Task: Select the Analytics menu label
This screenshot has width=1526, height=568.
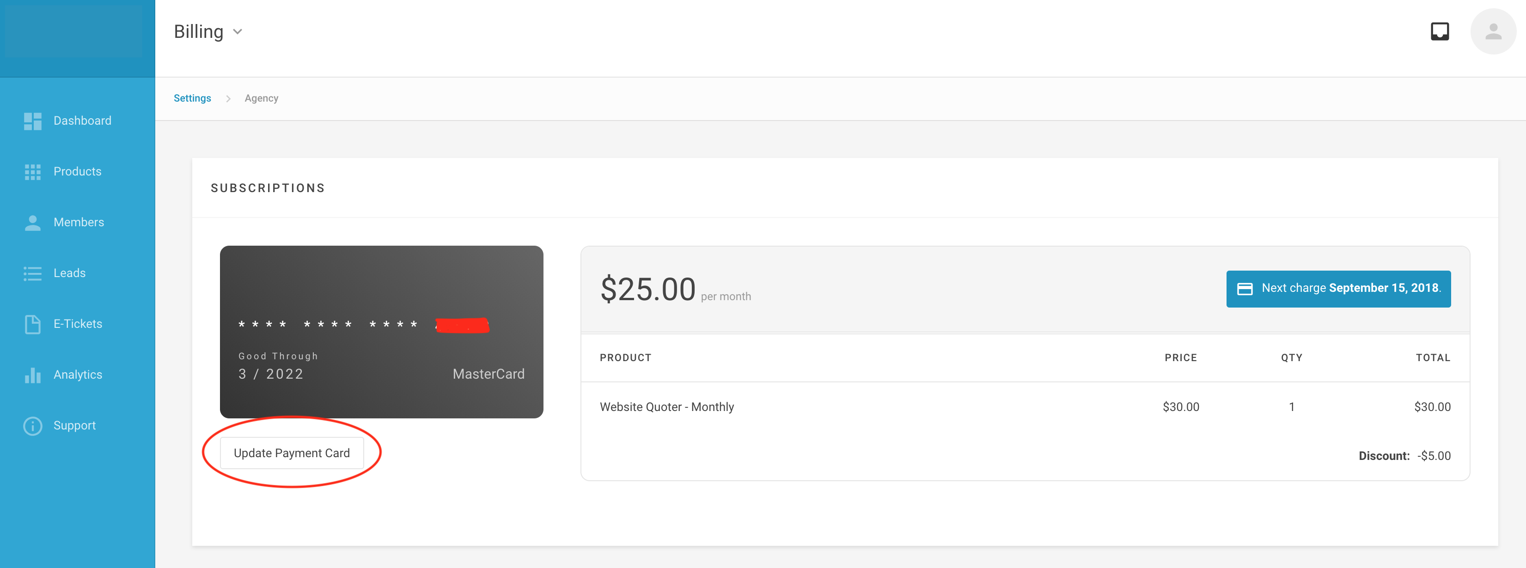Action: [x=78, y=375]
